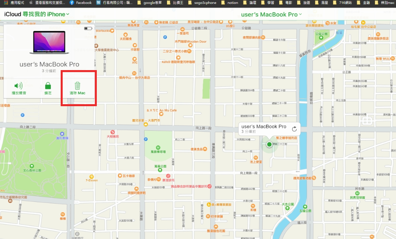Open the 旅遊 bookmark folder
The width and height of the screenshot is (396, 239).
303,3
